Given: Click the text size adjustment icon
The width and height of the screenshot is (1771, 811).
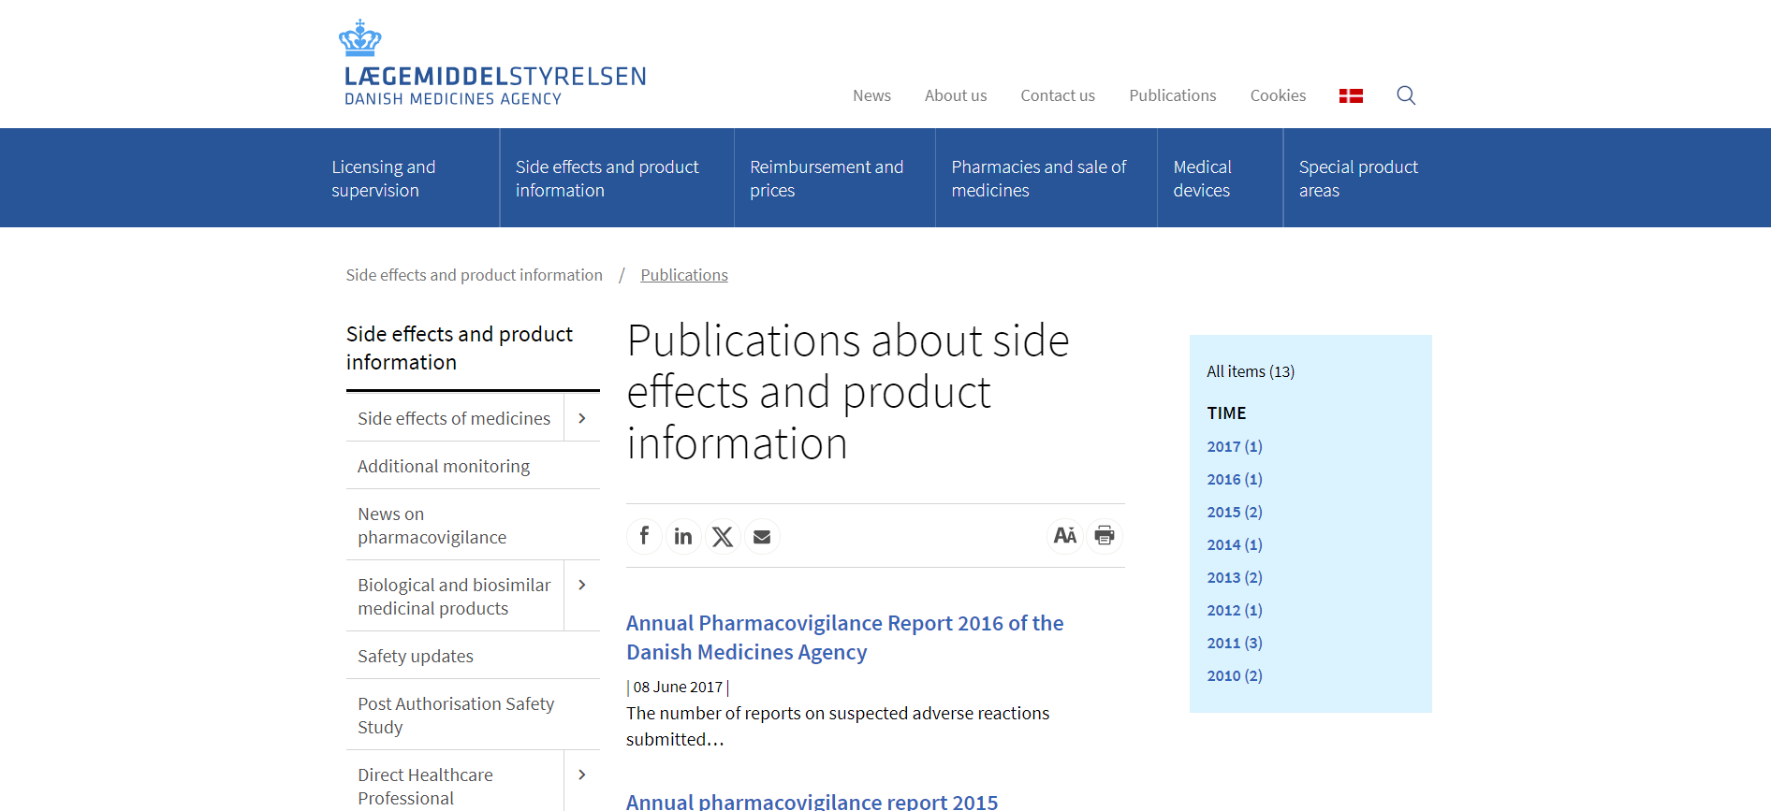Looking at the screenshot, I should [x=1064, y=536].
